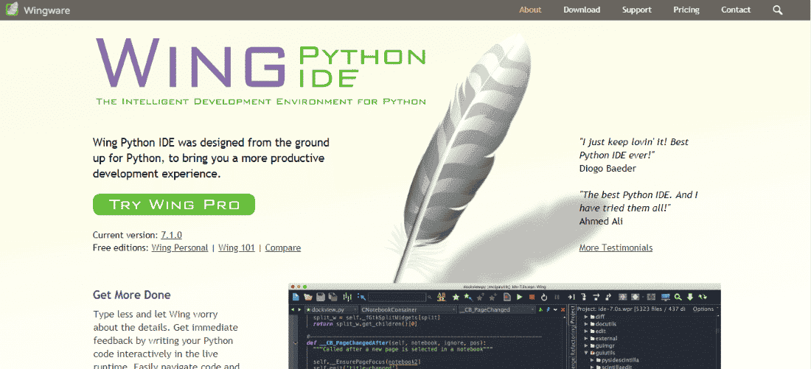The image size is (811, 369).
Task: Click the orange X close-editor icon
Action: click(563, 310)
